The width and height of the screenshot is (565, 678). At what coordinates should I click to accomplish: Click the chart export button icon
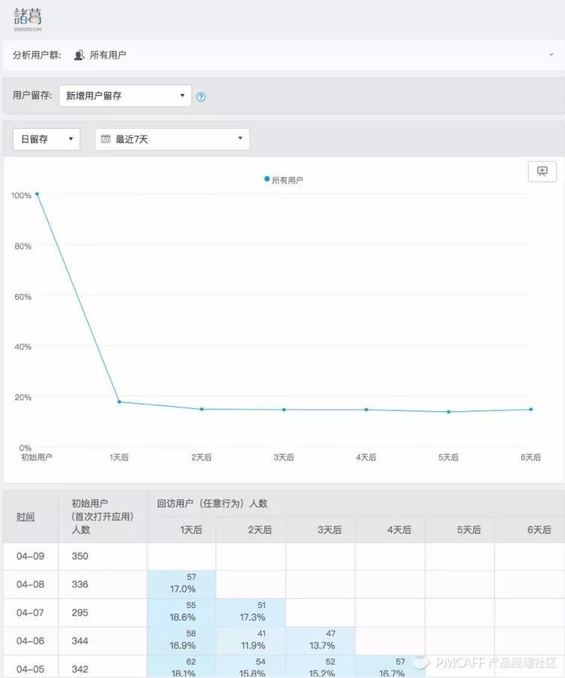tap(542, 172)
